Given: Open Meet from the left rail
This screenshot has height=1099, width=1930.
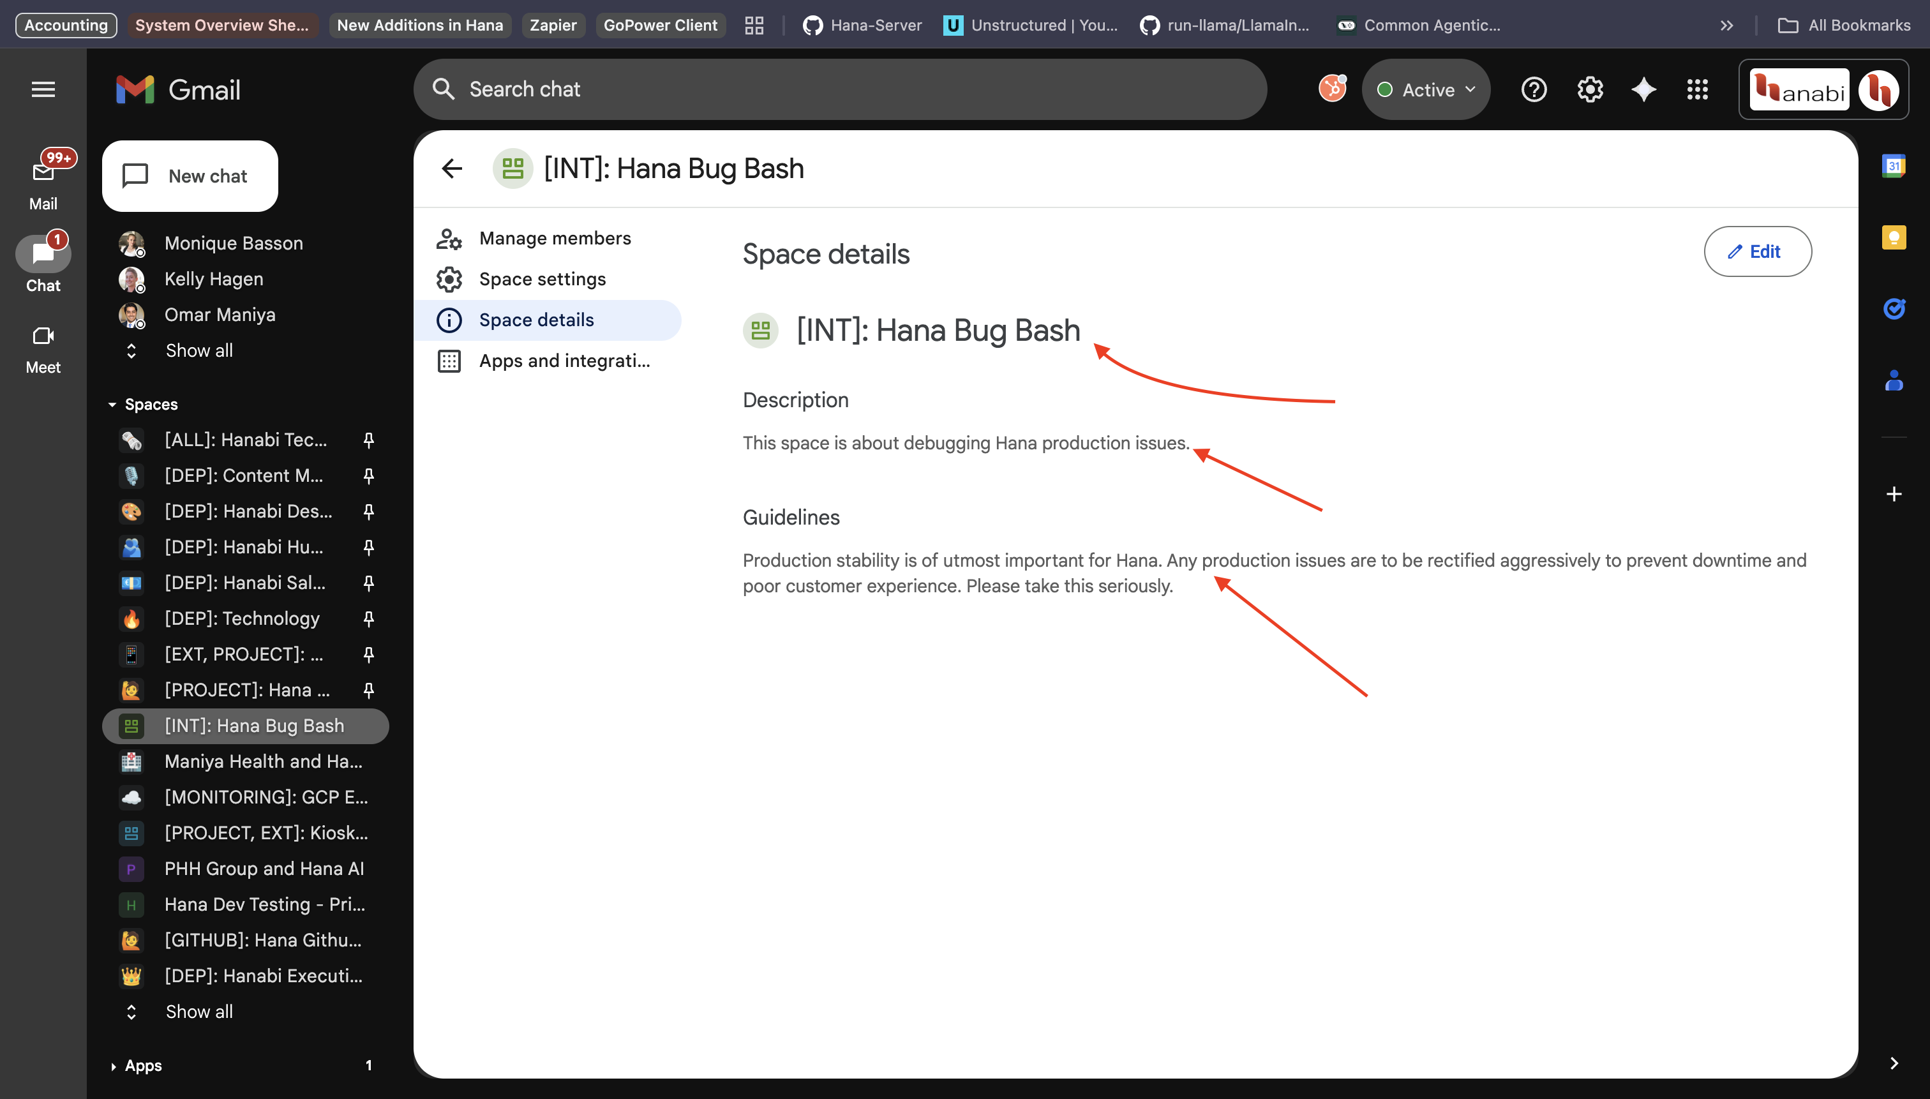Looking at the screenshot, I should pos(43,350).
